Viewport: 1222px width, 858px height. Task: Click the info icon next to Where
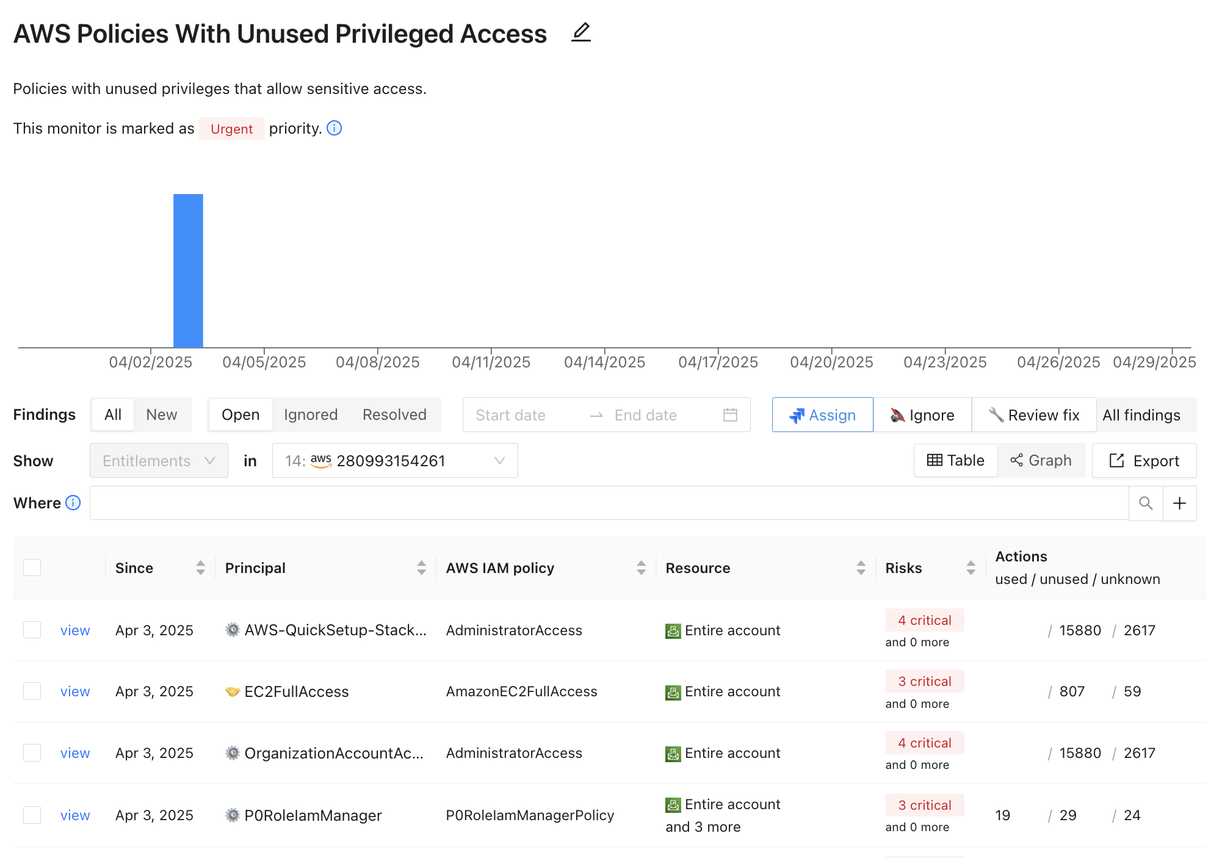coord(73,503)
